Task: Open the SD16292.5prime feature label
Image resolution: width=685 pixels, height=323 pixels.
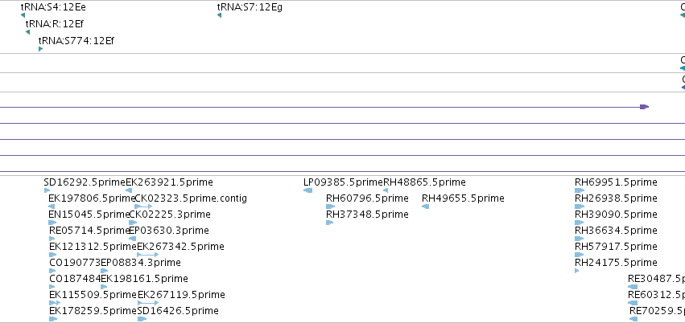Action: pos(85,182)
